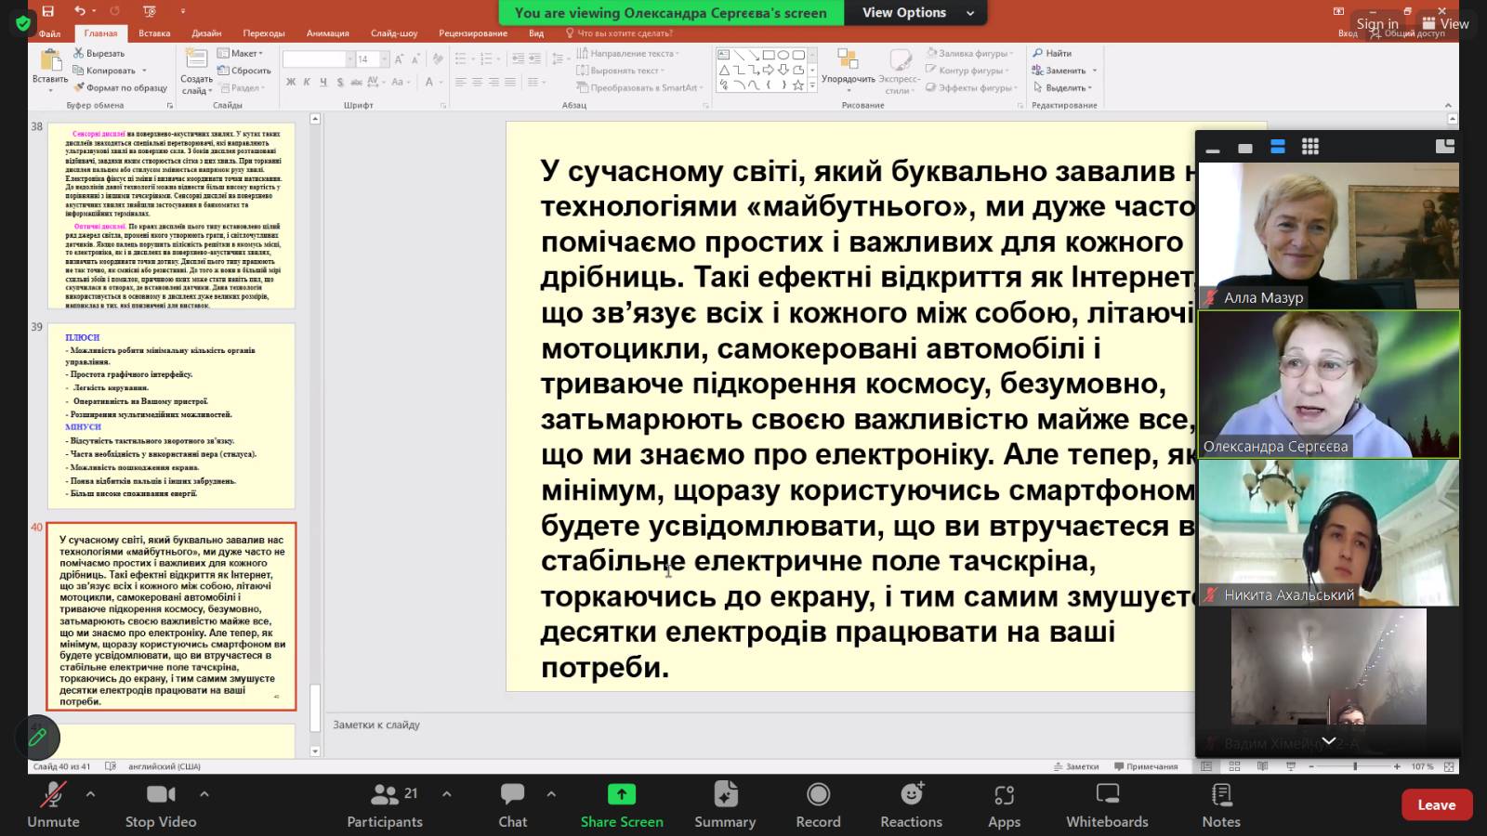1487x836 pixels.
Task: Select slide 38 thumbnail
Action: tap(171, 216)
